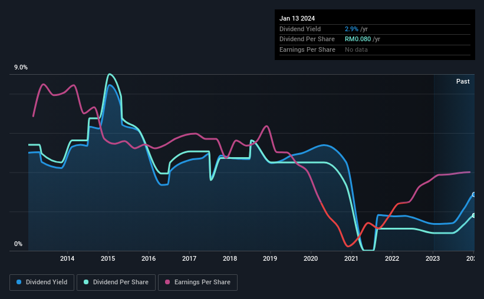Toggle the Earnings Per Share legend button
484x299 pixels.
(197, 283)
